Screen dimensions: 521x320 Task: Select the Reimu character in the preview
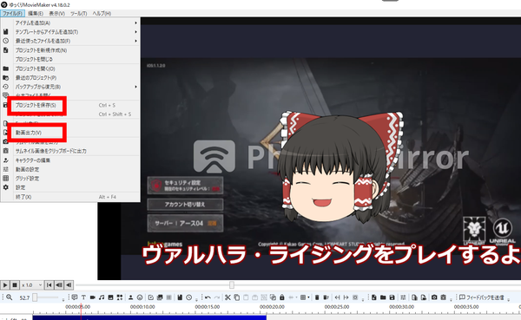(340, 167)
